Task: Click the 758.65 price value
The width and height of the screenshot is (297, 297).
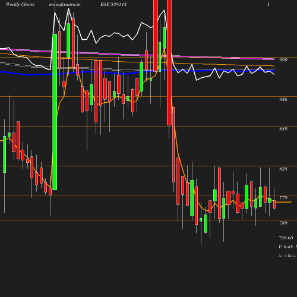Action: click(286, 238)
